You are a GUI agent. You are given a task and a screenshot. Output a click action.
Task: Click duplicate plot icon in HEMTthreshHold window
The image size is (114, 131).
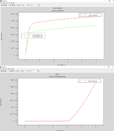10,71
